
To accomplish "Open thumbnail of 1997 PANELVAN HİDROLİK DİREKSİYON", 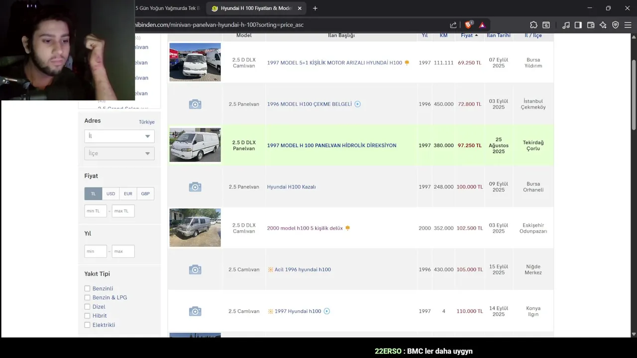I will (195, 145).
